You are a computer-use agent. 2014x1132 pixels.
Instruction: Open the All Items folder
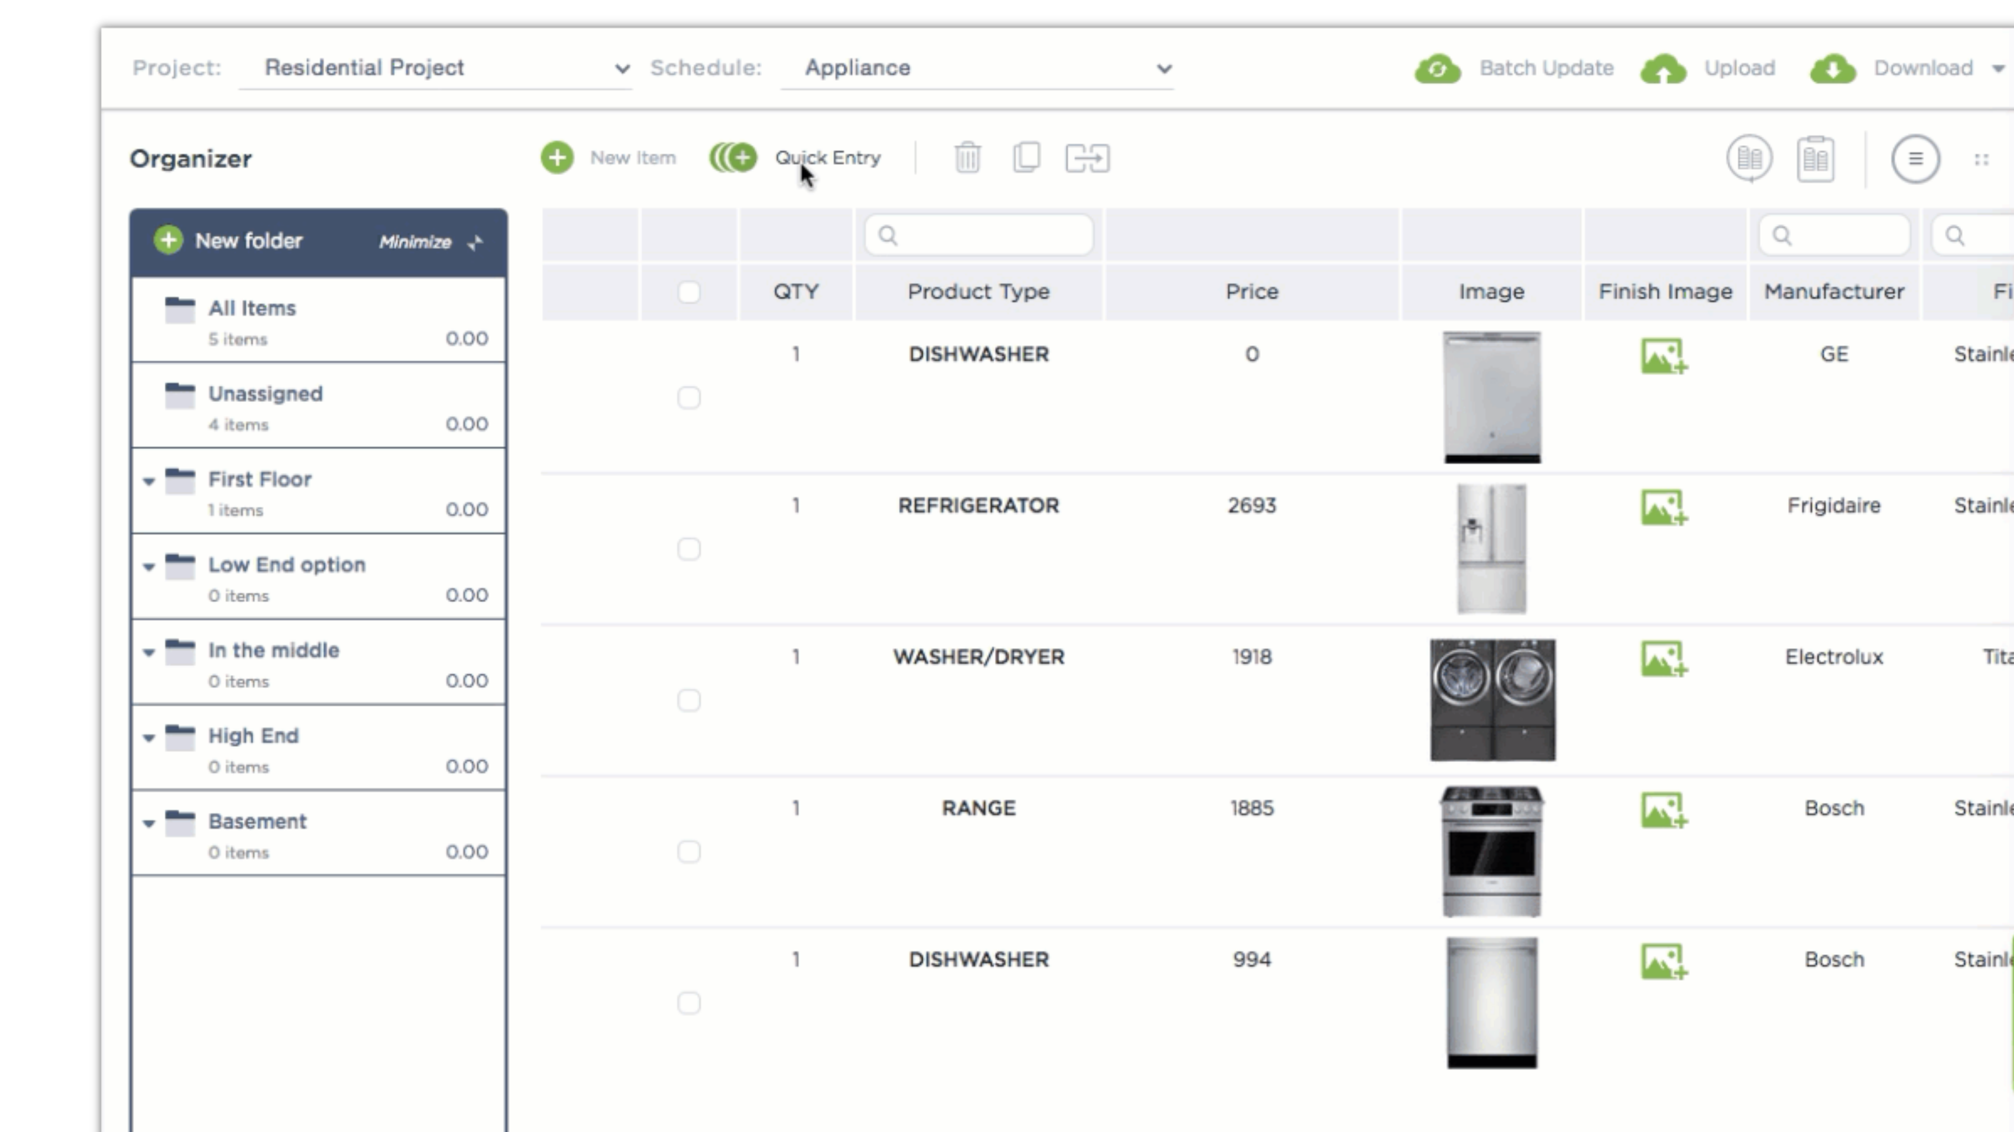(318, 320)
